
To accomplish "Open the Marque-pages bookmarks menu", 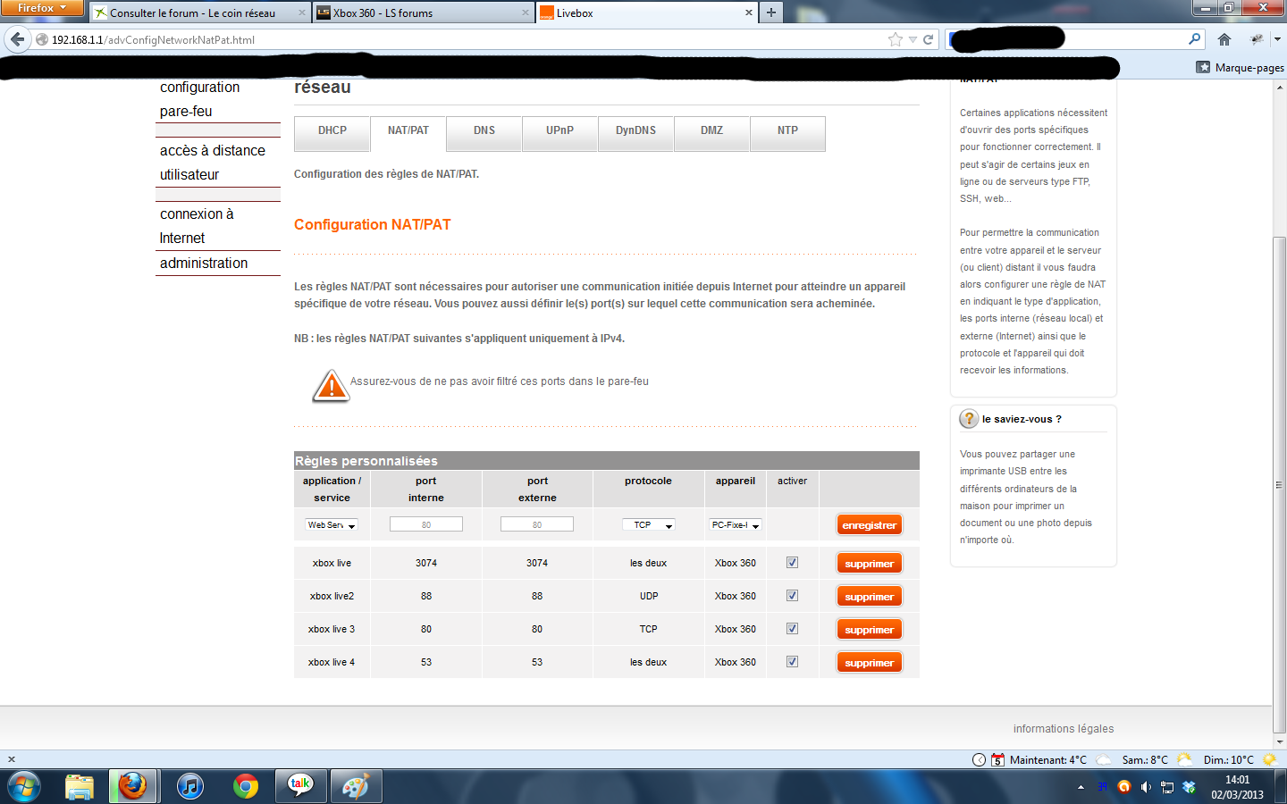I will [x=1241, y=67].
